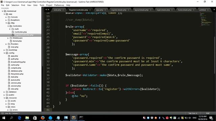Open the Goto menu
Image resolution: width=216 pixels, height=121 pixels.
(35, 5)
